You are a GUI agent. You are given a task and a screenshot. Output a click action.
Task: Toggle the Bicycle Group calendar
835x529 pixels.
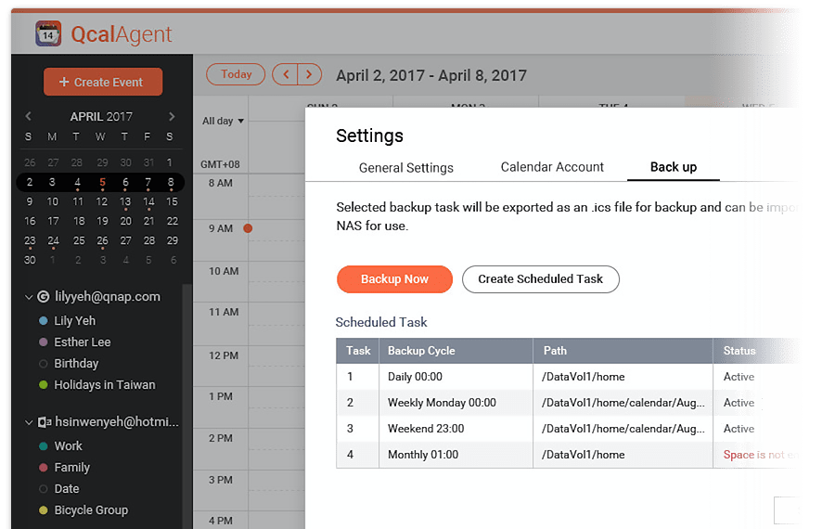pos(44,510)
